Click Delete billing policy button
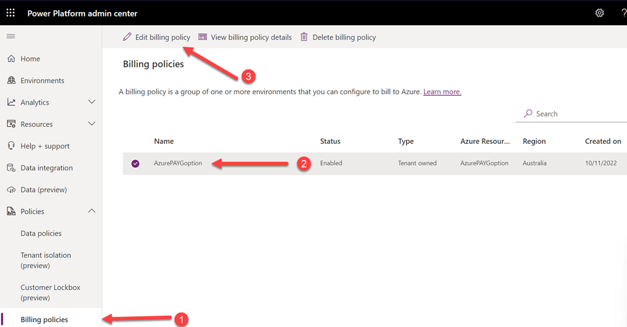627x327 pixels. point(338,37)
